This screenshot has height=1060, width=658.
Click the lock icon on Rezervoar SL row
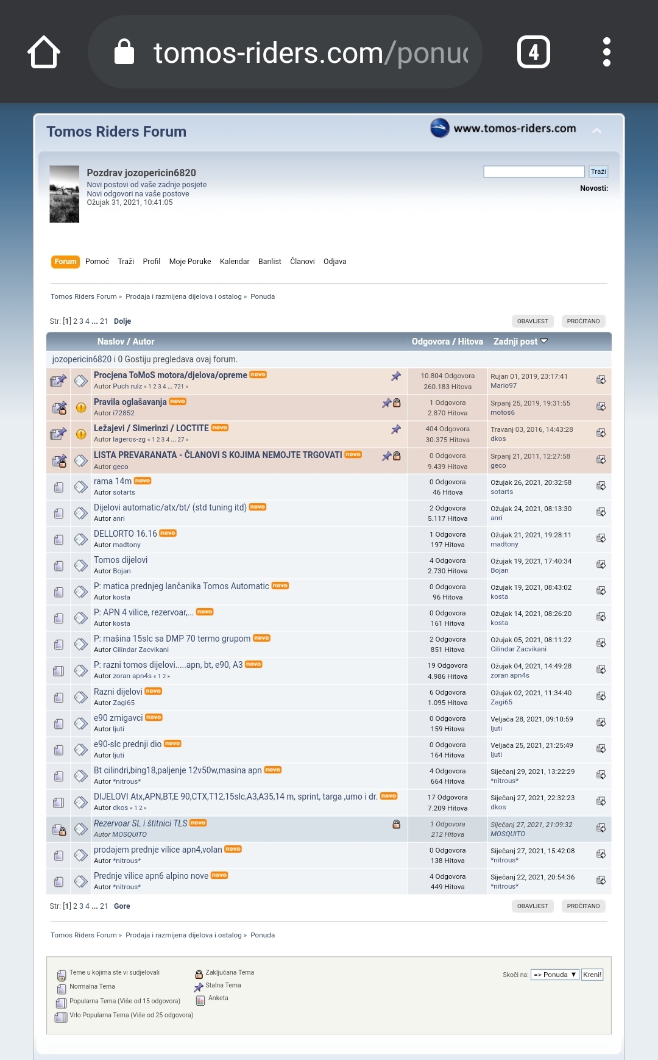(x=397, y=825)
